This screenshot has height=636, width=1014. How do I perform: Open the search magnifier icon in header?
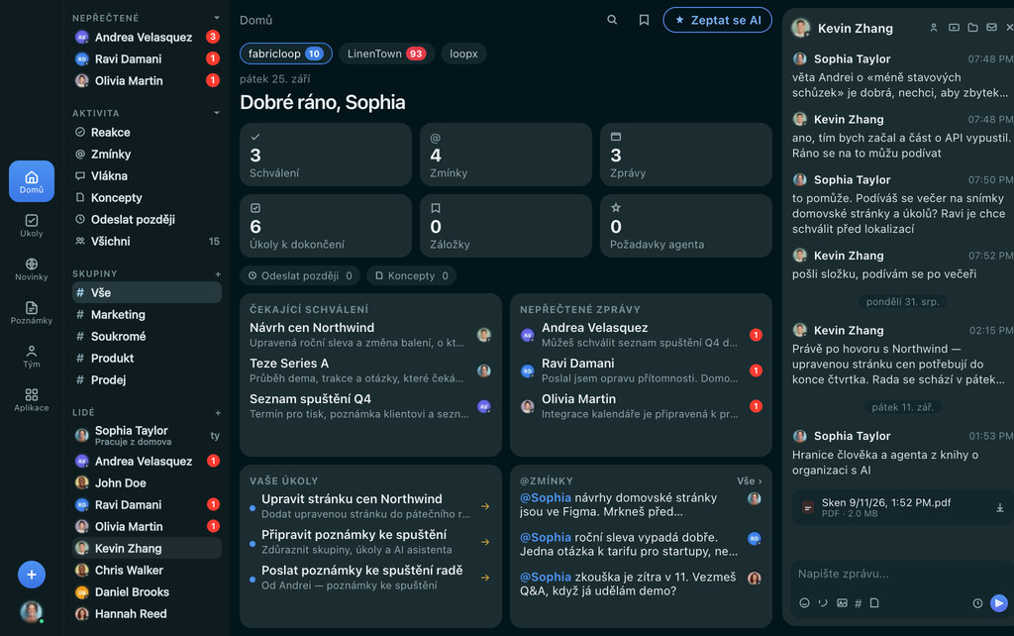point(612,20)
